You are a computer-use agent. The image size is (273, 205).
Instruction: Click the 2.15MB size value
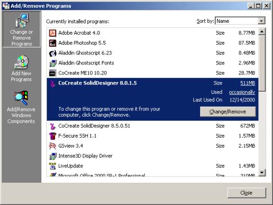pos(247,146)
